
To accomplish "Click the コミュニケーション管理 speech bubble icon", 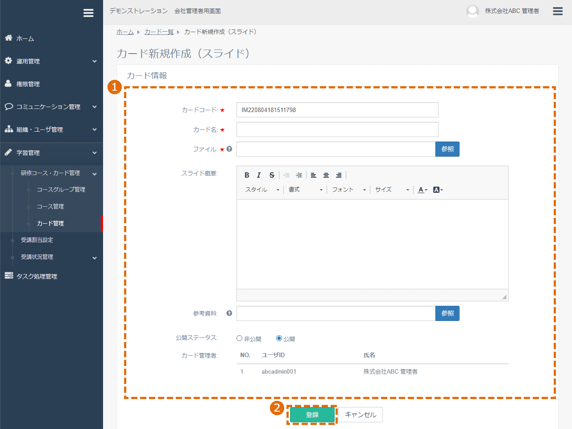I will point(8,106).
